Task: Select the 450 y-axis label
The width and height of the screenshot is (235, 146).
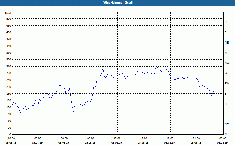Action: click(x=9, y=32)
